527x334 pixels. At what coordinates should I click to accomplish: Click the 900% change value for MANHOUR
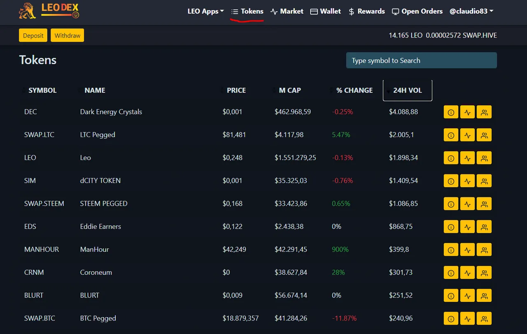click(340, 250)
